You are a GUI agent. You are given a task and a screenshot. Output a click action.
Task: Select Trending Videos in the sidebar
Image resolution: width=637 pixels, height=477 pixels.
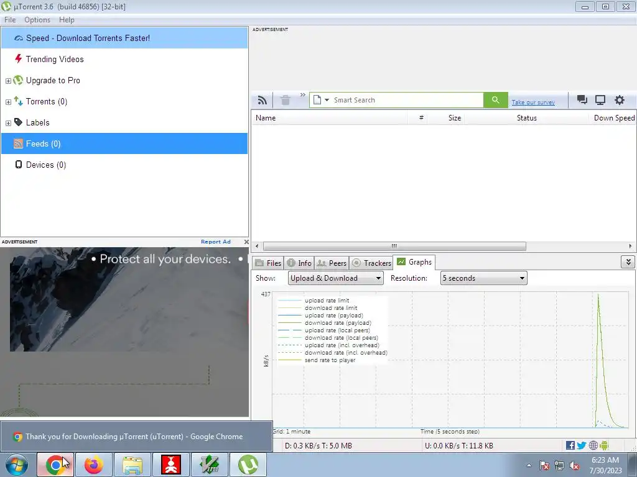pos(124,59)
